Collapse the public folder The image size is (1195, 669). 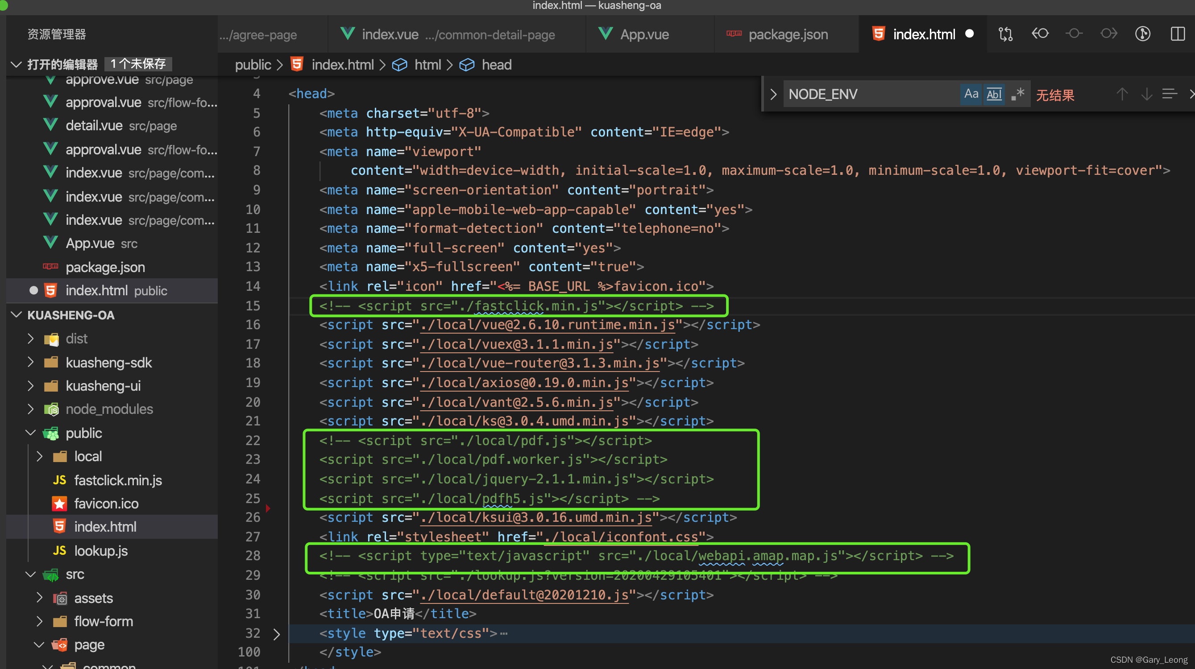point(30,432)
